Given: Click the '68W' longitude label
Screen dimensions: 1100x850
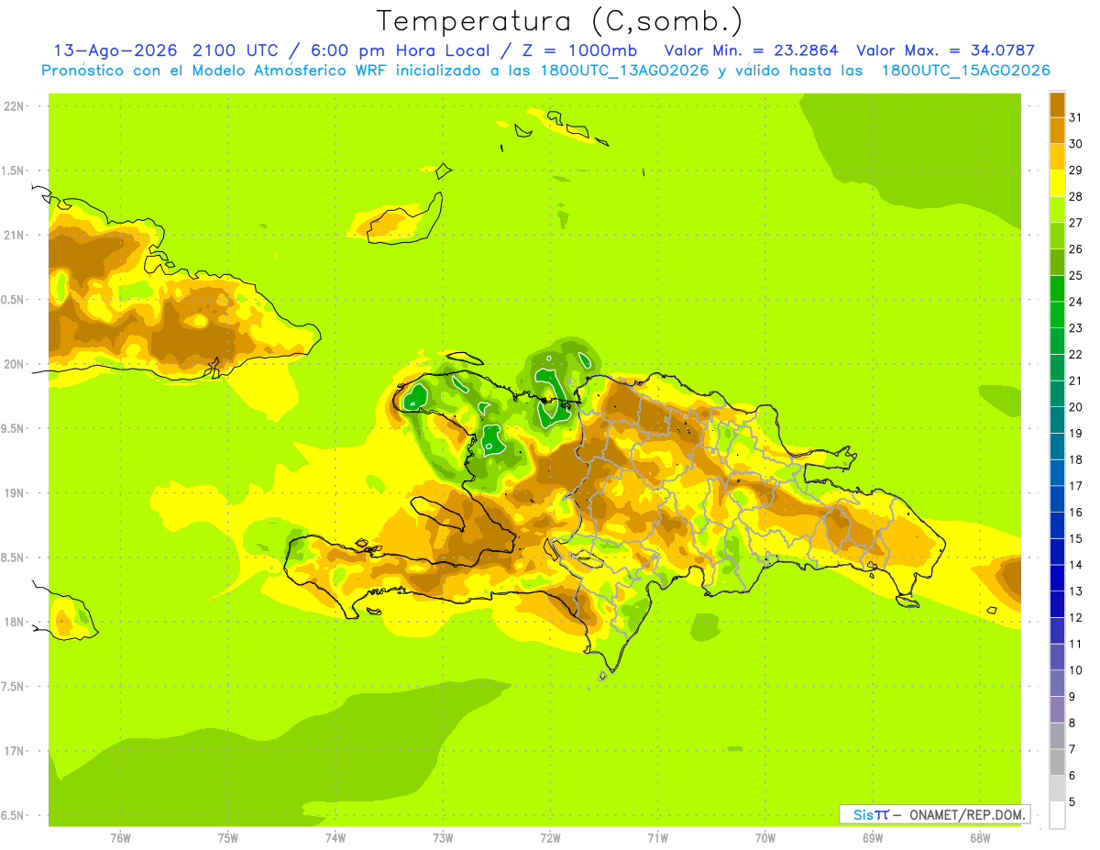Looking at the screenshot, I should pos(980,838).
